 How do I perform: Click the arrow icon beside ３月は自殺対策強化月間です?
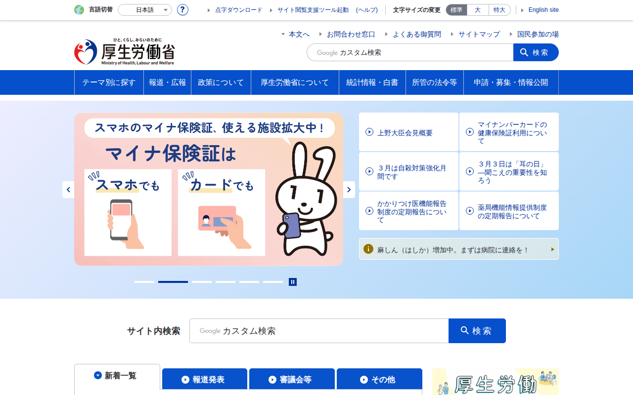[369, 171]
